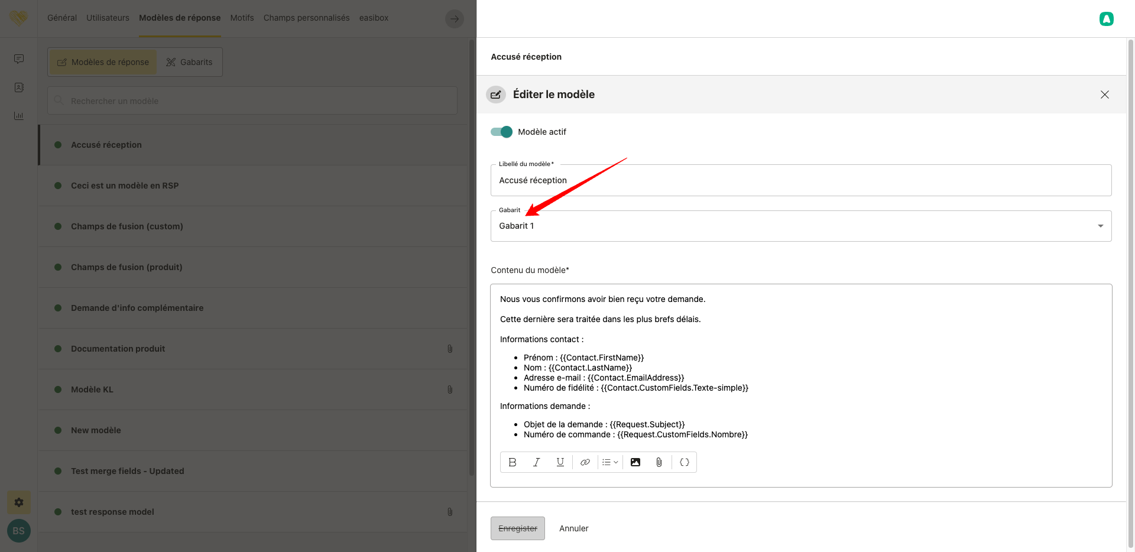
Task: Expand the list style dropdown
Action: (x=610, y=462)
